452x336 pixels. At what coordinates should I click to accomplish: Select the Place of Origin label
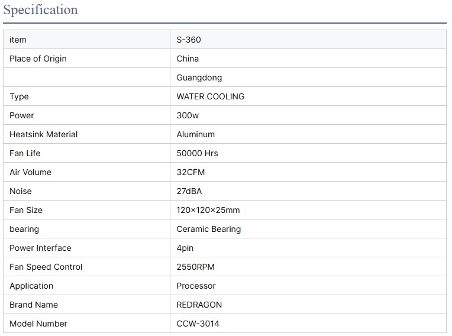click(38, 59)
